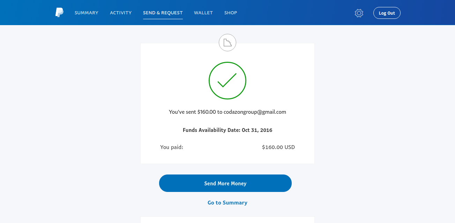Viewport: 455px width, 223px height.
Task: Click the $160.00 USD paid amount
Action: point(278,147)
